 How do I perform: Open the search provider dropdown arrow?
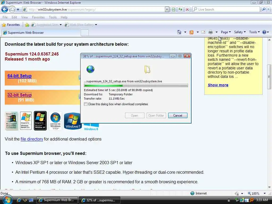pos(269,9)
